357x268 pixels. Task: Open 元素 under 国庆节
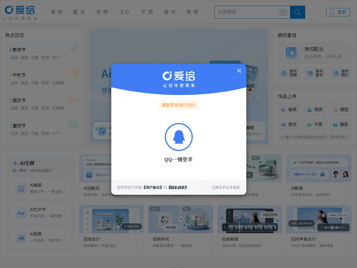[35, 108]
